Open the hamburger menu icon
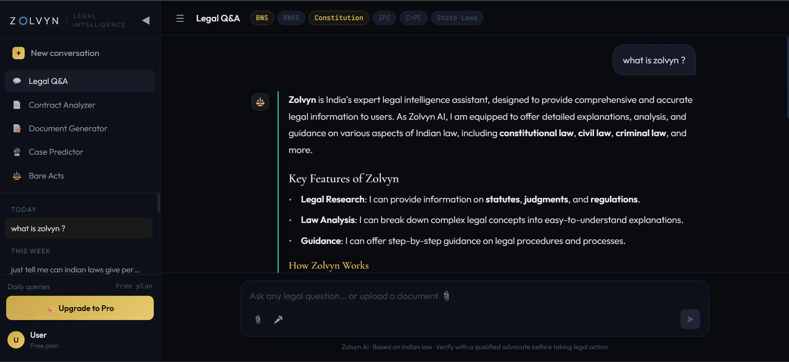Image resolution: width=789 pixels, height=362 pixels. tap(180, 19)
